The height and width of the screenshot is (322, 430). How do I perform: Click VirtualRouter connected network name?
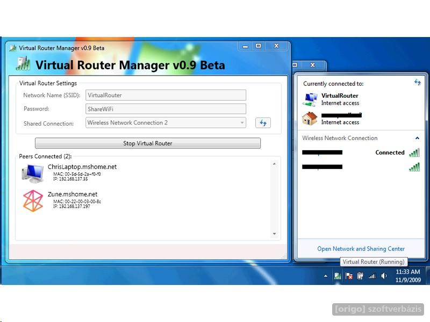[340, 96]
